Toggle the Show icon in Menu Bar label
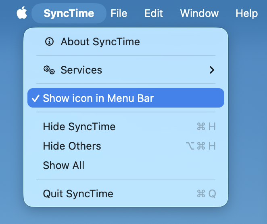The image size is (267, 224). click(x=98, y=98)
